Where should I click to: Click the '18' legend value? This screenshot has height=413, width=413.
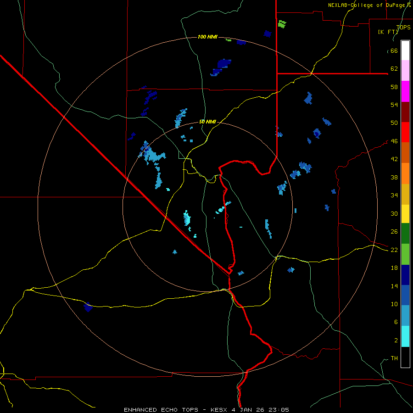394,268
